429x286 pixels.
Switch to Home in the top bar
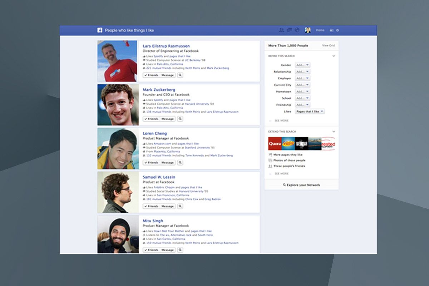point(320,30)
